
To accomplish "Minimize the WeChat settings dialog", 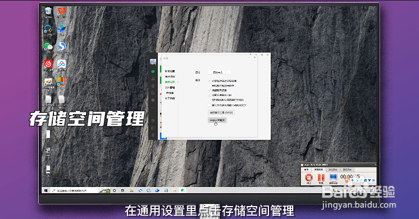I will coord(249,57).
